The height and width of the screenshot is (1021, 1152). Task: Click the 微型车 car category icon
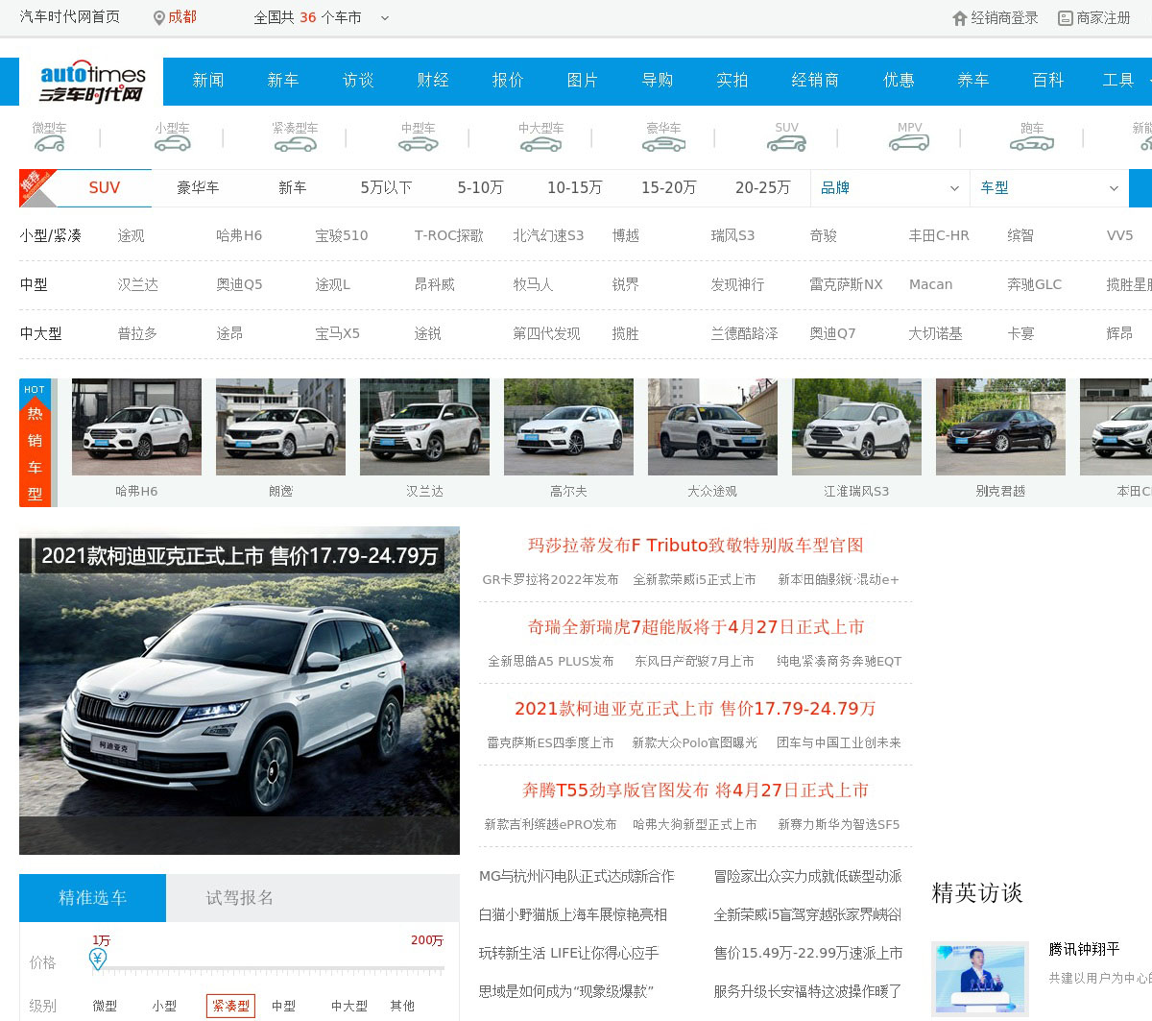coord(49,143)
